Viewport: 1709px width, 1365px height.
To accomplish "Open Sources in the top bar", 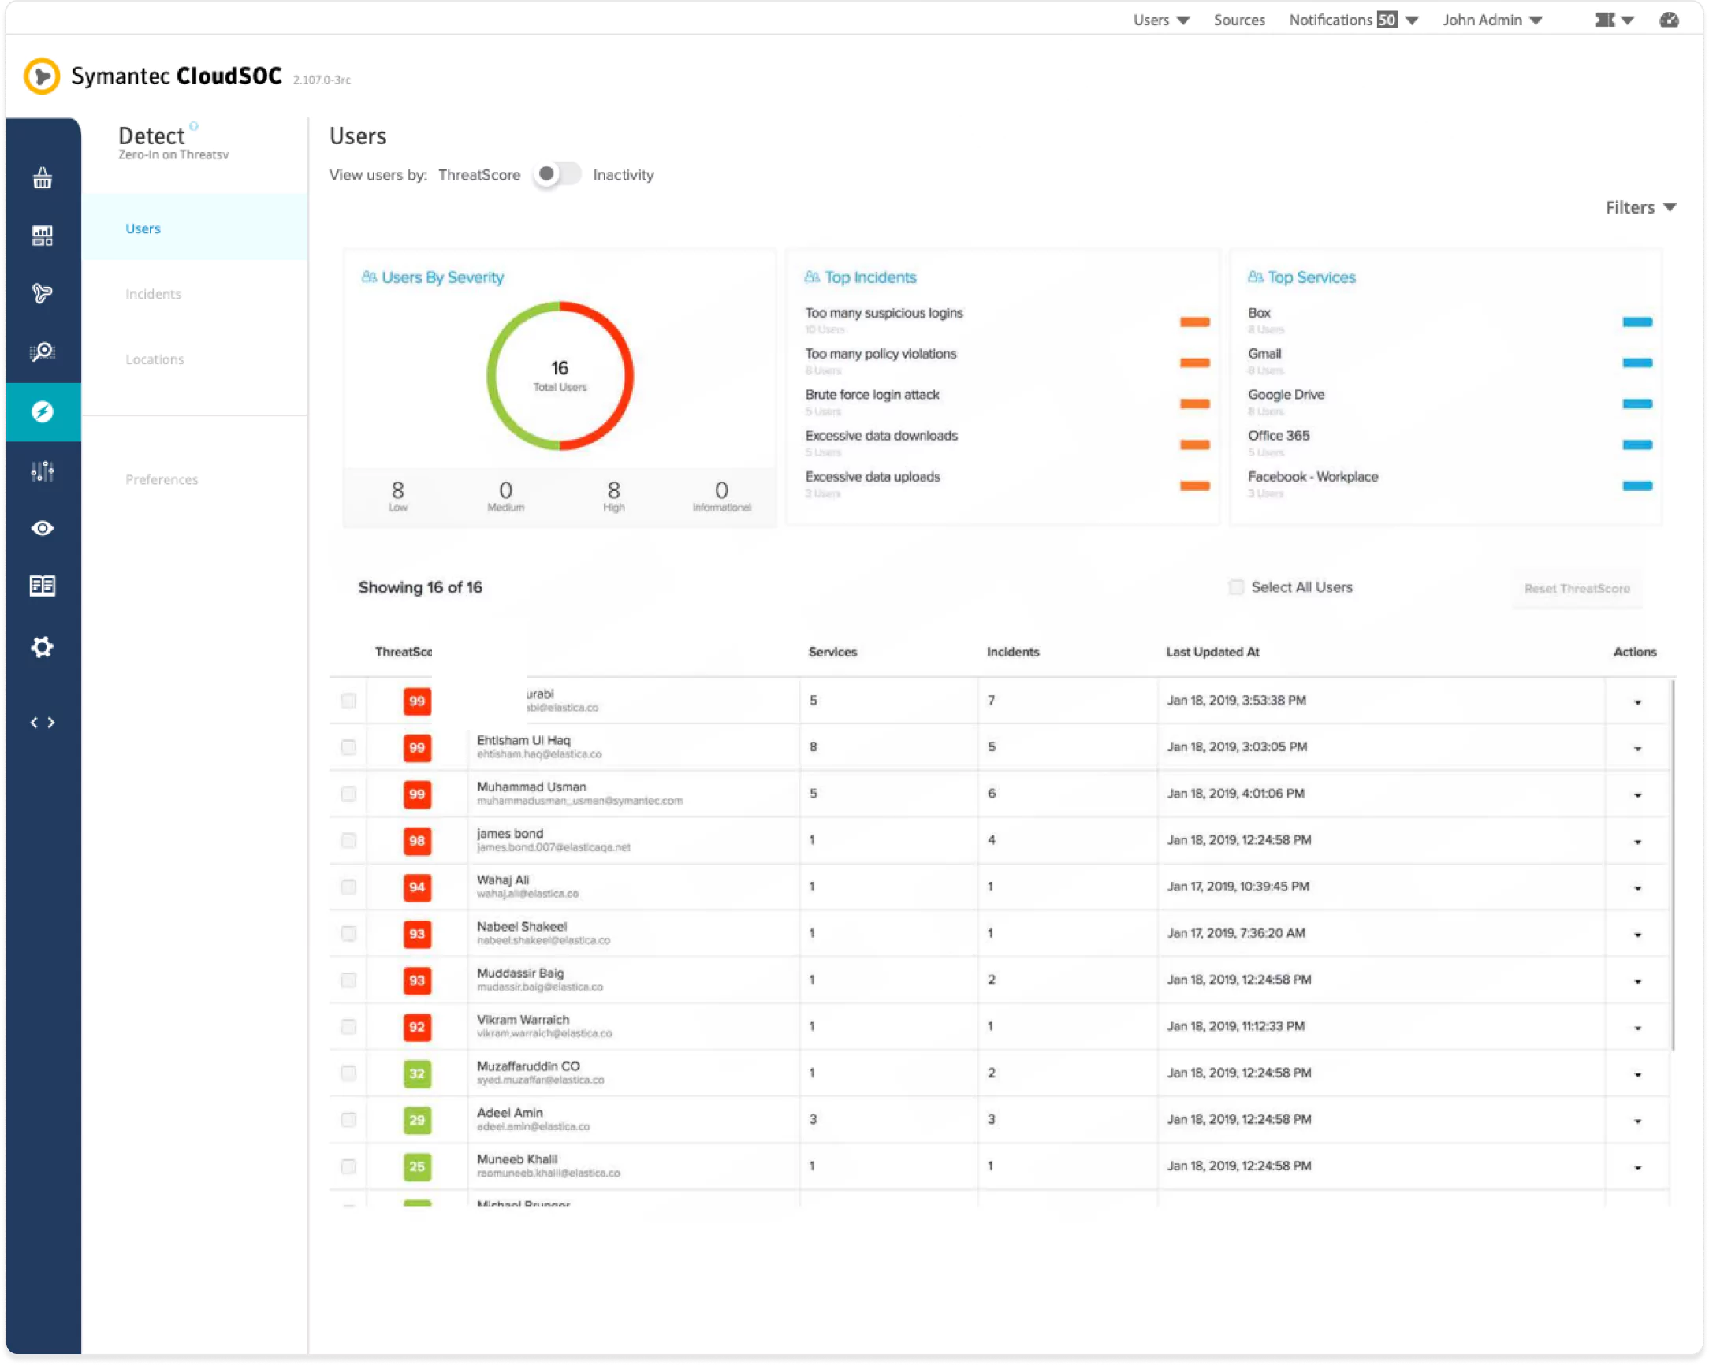I will [x=1239, y=20].
